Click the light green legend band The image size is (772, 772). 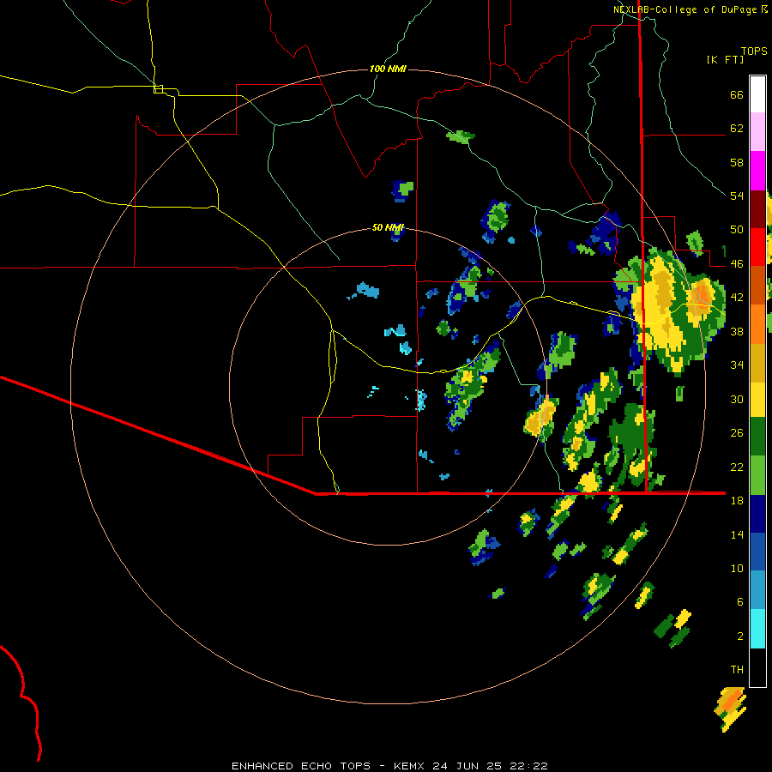tap(757, 475)
